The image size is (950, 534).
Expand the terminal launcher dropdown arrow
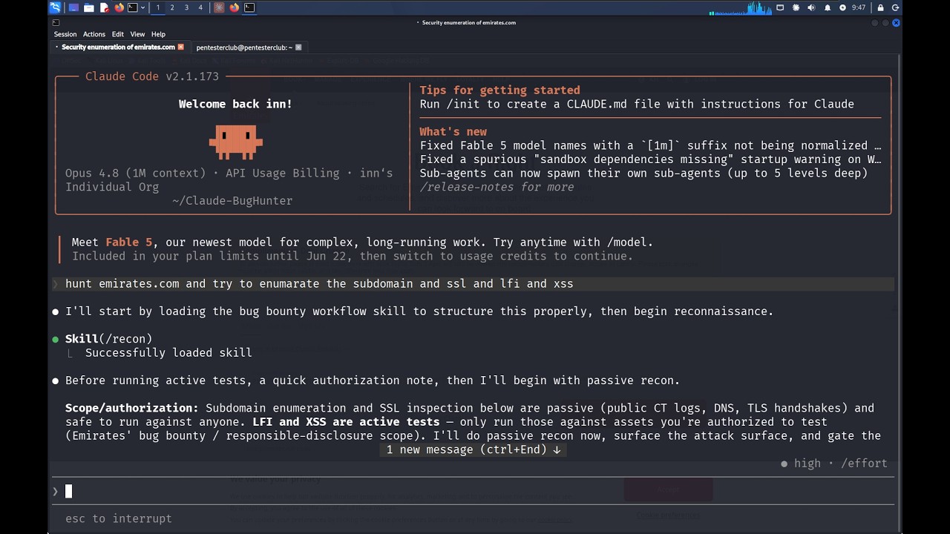[x=142, y=7]
